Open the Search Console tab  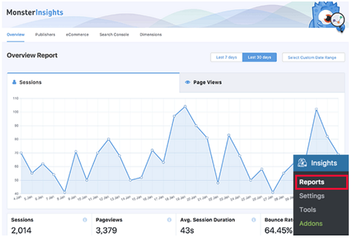click(114, 35)
